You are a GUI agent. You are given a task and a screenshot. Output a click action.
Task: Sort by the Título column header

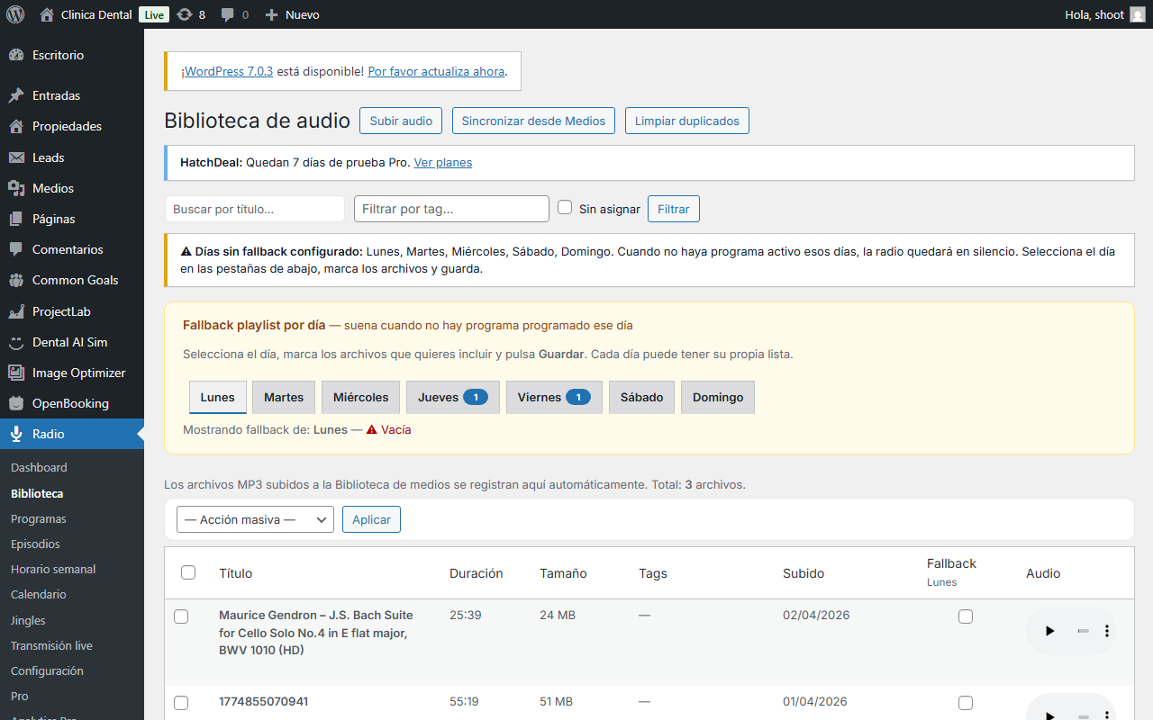pos(236,573)
